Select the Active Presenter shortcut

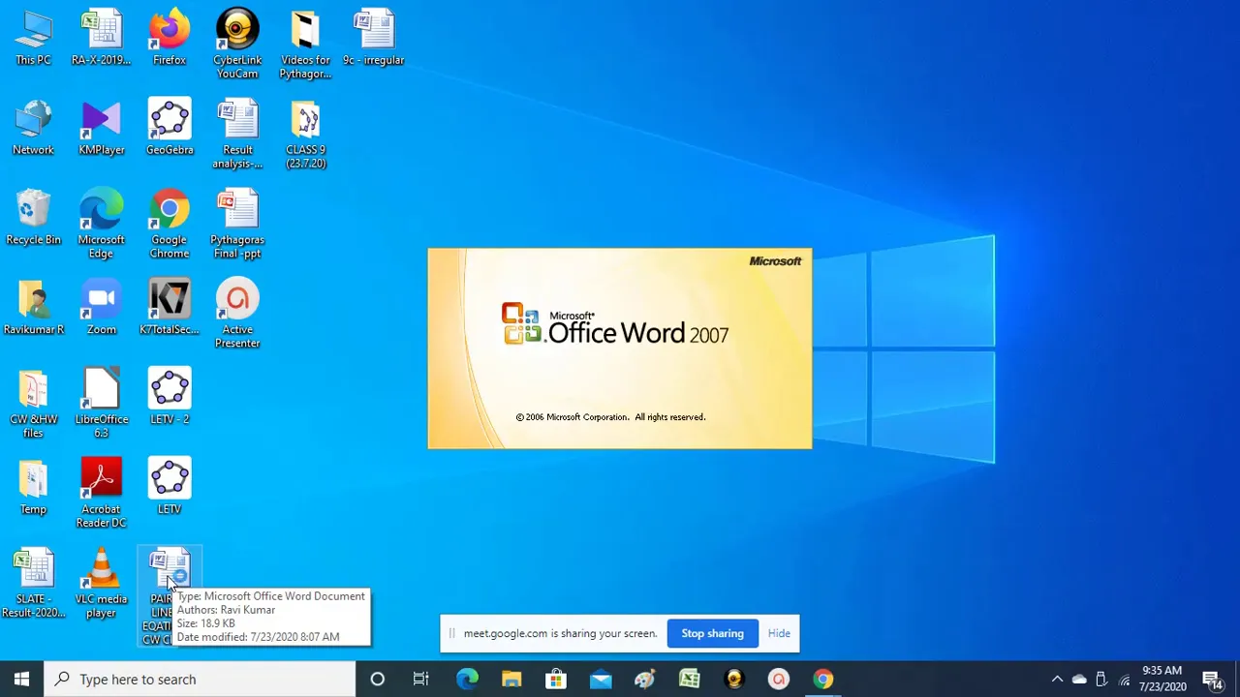tap(237, 315)
